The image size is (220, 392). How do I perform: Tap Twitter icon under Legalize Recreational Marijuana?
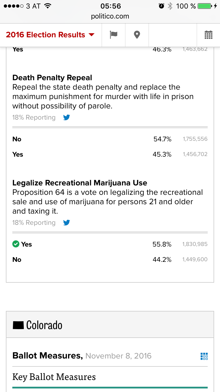pos(67,223)
